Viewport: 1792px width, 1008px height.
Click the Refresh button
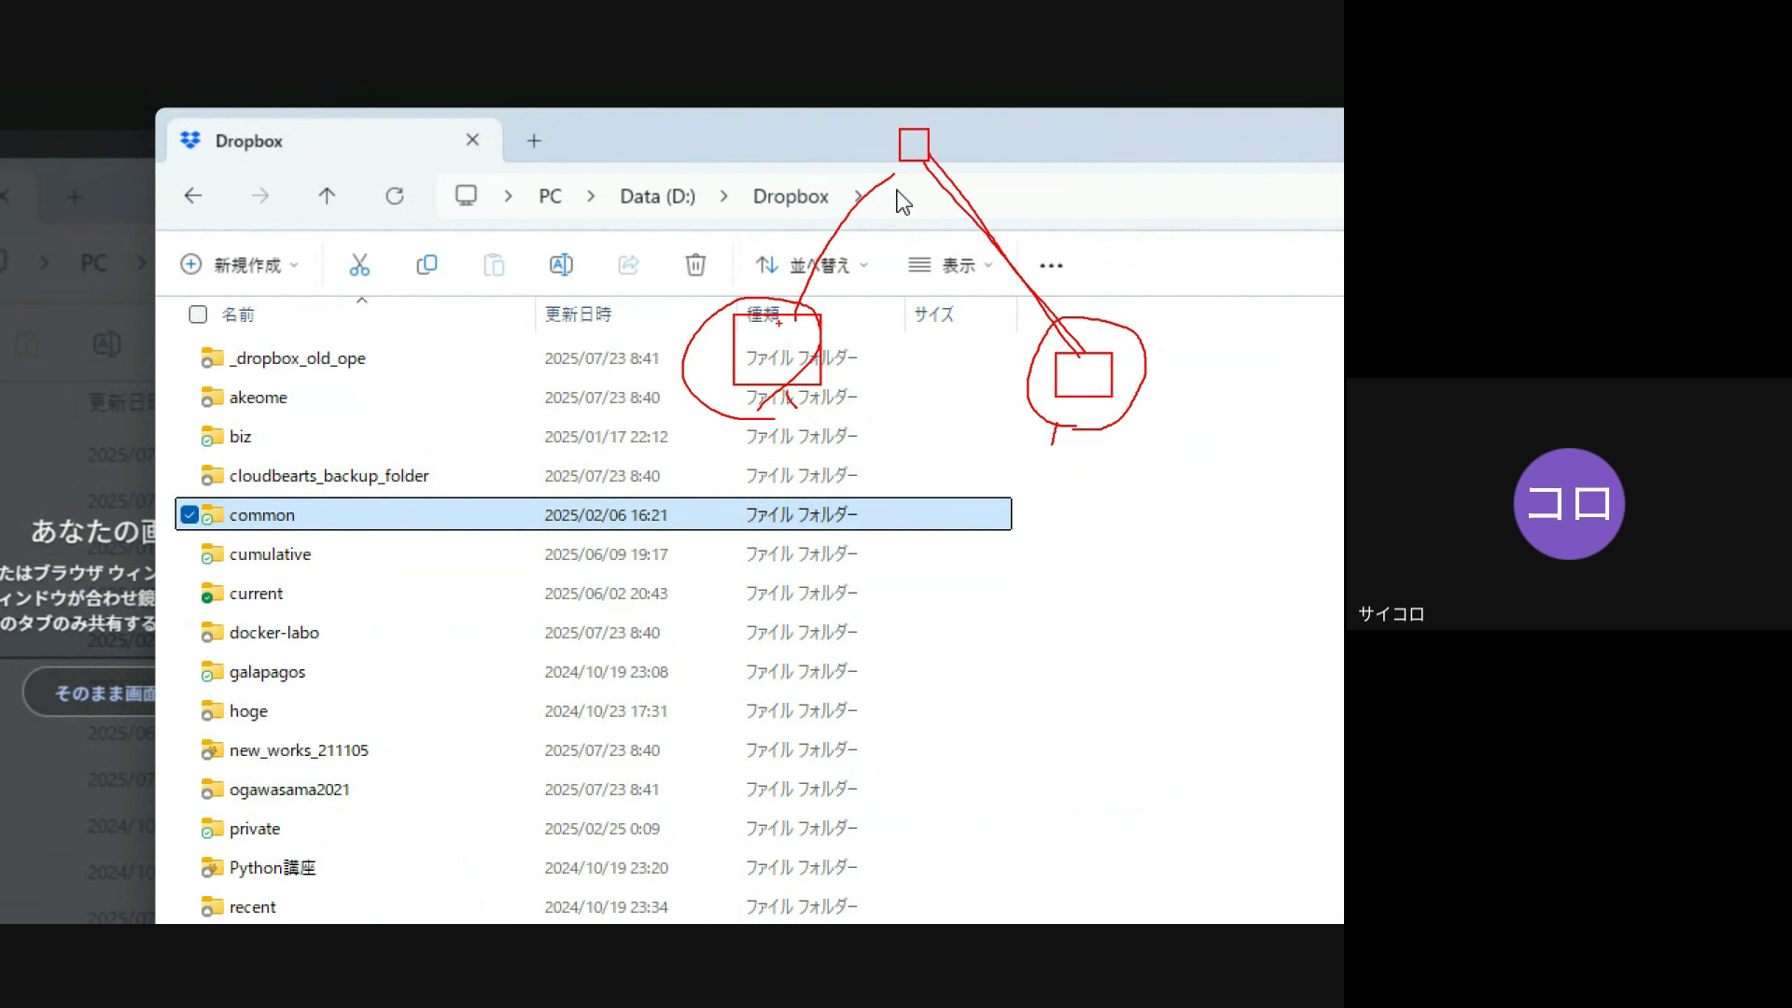tap(395, 196)
